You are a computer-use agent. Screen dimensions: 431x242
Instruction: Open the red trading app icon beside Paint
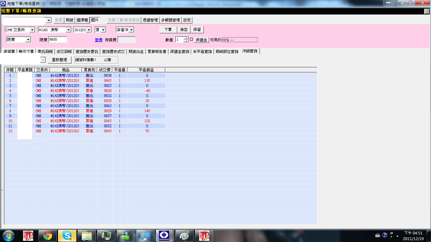pyautogui.click(x=204, y=235)
